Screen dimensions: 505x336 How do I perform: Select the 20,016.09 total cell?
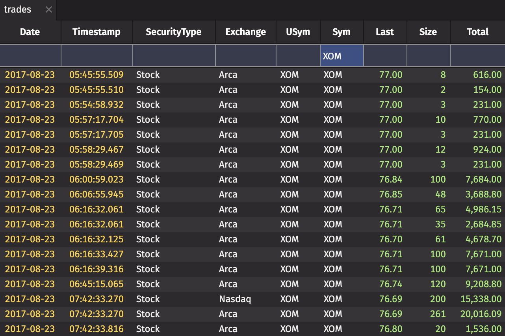(481, 314)
